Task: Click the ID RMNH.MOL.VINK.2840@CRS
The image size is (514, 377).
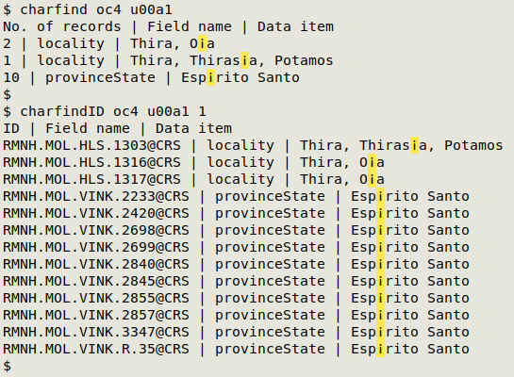Action: point(96,264)
